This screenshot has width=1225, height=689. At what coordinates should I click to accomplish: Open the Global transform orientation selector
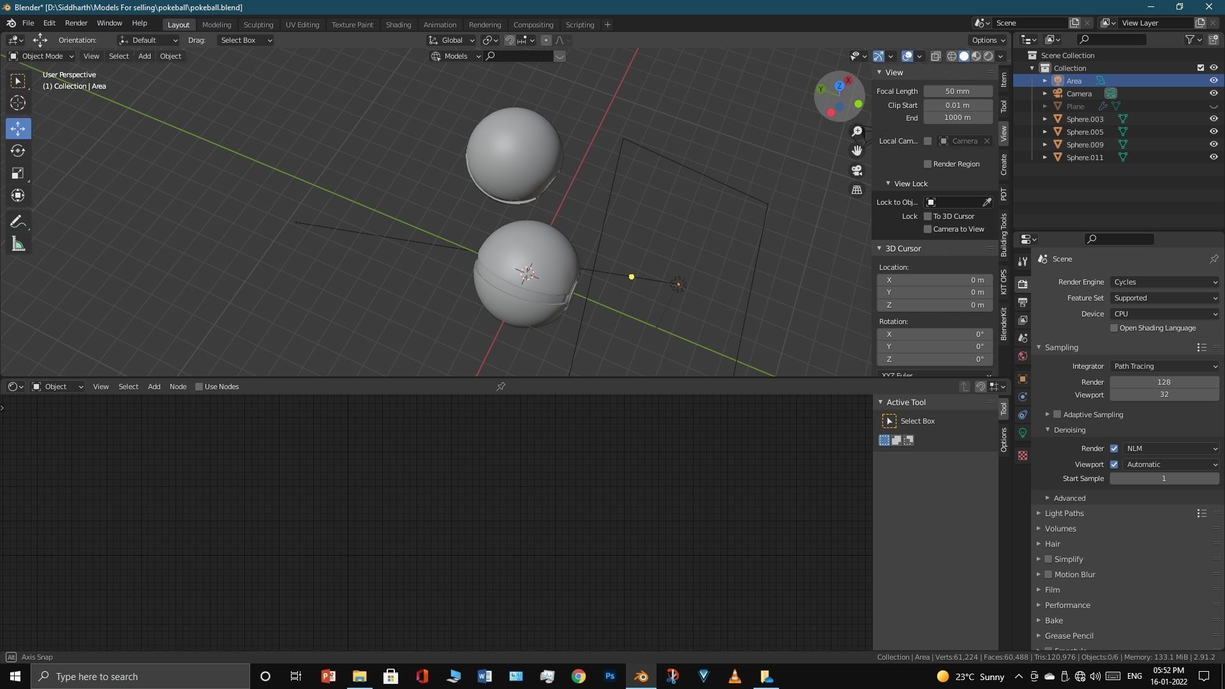(451, 40)
